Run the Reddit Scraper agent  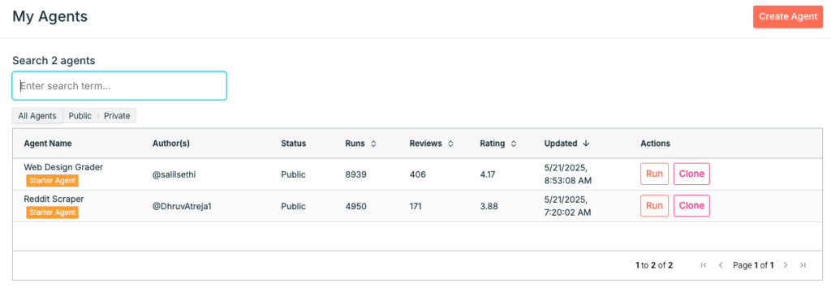(655, 206)
